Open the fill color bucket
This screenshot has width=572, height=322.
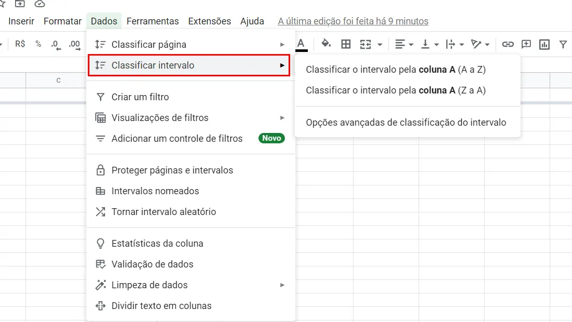326,44
